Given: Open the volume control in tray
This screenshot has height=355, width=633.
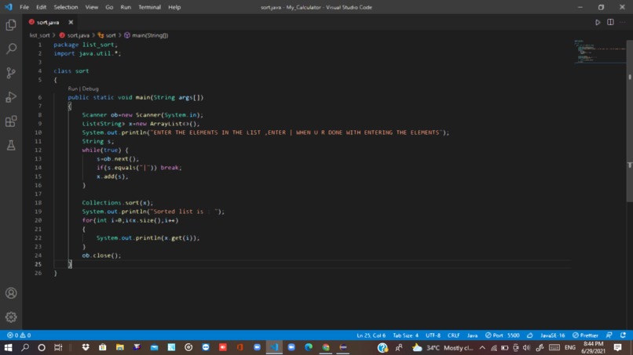Looking at the screenshot, I should (526, 347).
